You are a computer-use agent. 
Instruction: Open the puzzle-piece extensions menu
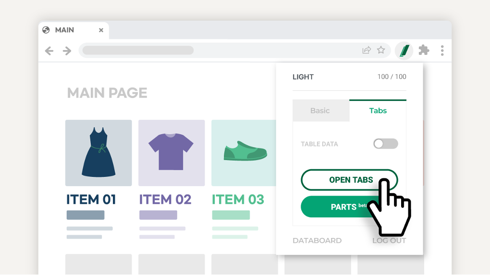[424, 50]
